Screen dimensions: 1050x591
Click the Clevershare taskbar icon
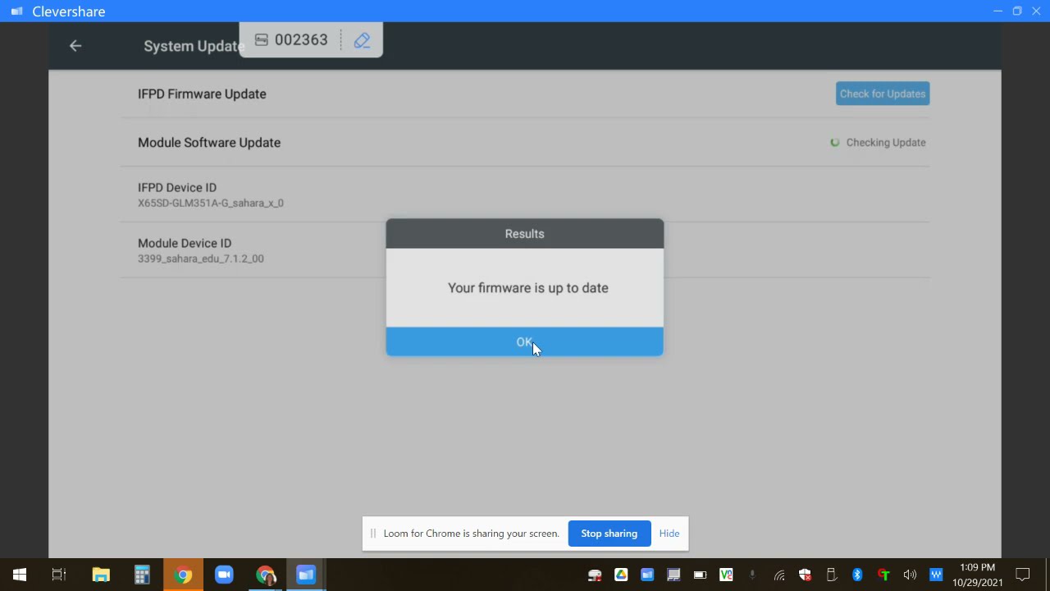(x=306, y=575)
